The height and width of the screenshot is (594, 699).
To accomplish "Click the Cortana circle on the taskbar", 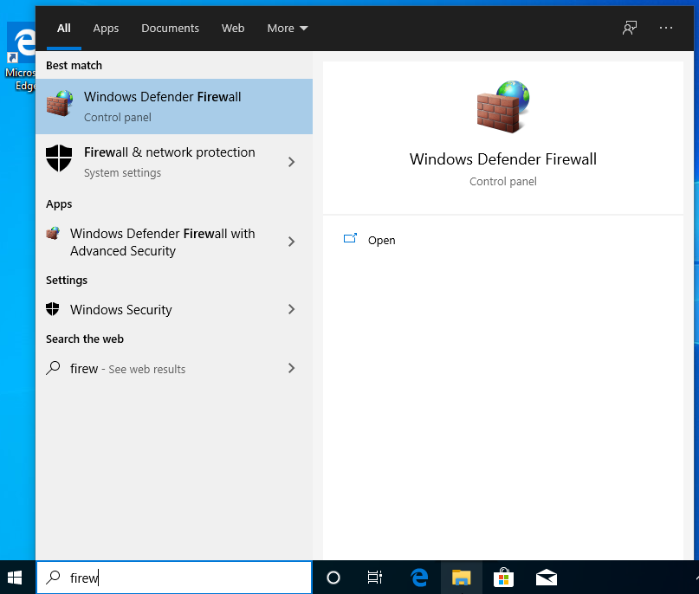I will coord(333,578).
